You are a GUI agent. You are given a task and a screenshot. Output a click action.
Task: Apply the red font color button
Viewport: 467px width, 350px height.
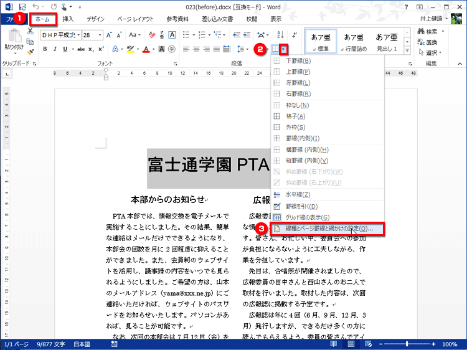pos(146,49)
